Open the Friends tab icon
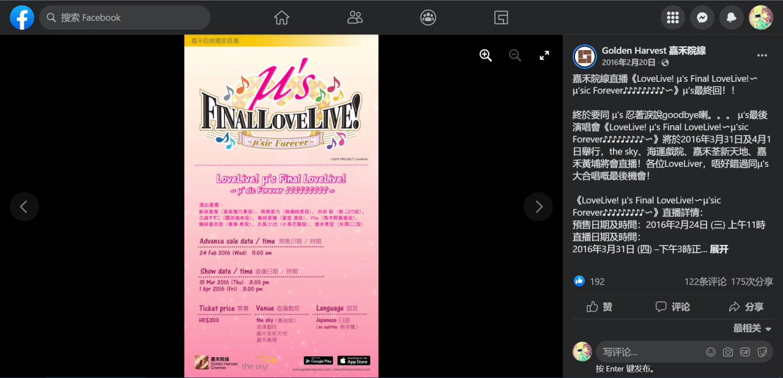The height and width of the screenshot is (378, 783). 355,18
